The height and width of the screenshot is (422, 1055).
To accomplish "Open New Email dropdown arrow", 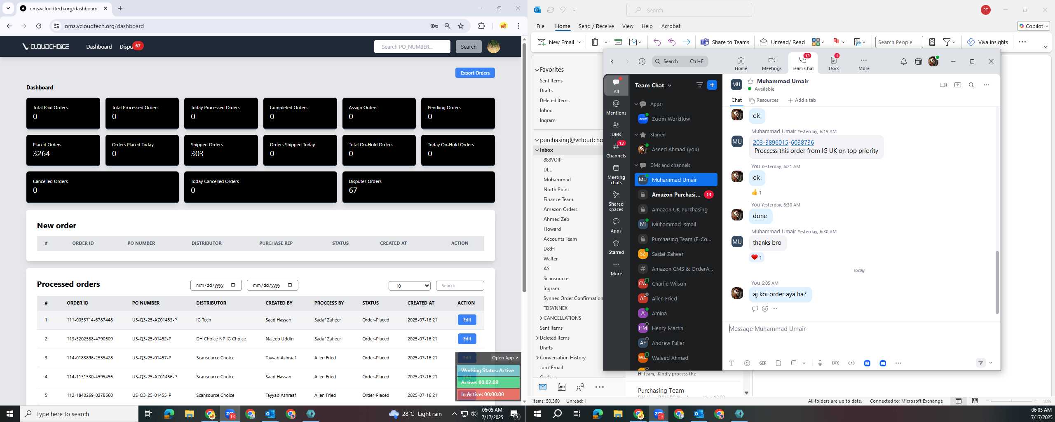I will click(579, 42).
